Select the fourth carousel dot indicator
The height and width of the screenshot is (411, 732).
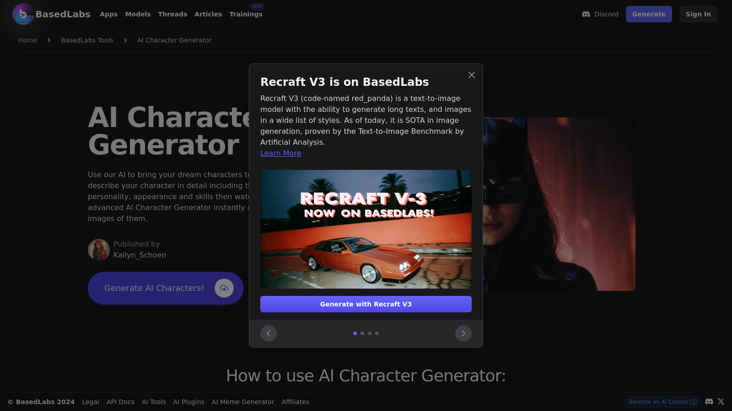click(x=377, y=333)
